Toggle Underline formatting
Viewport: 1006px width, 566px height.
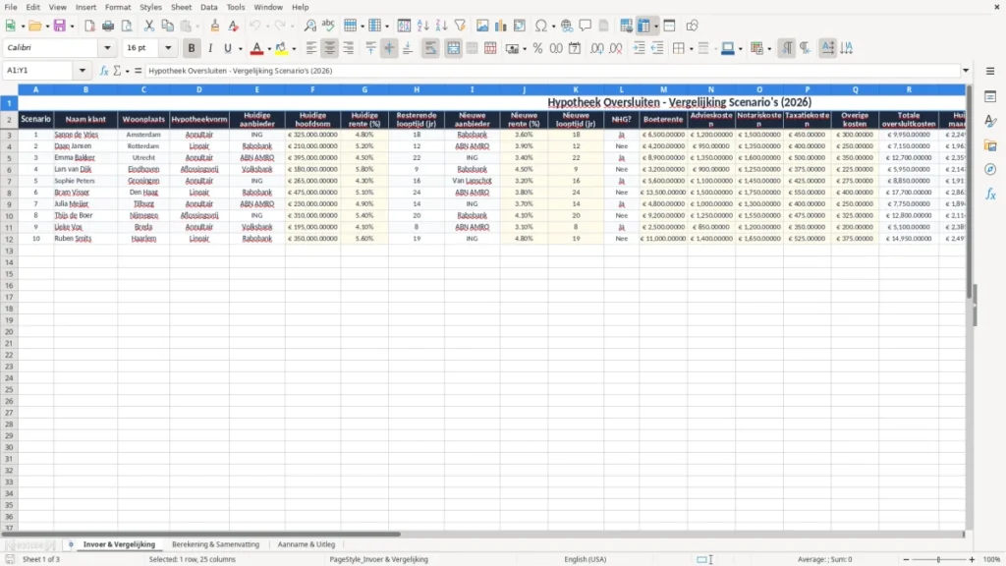coord(227,48)
